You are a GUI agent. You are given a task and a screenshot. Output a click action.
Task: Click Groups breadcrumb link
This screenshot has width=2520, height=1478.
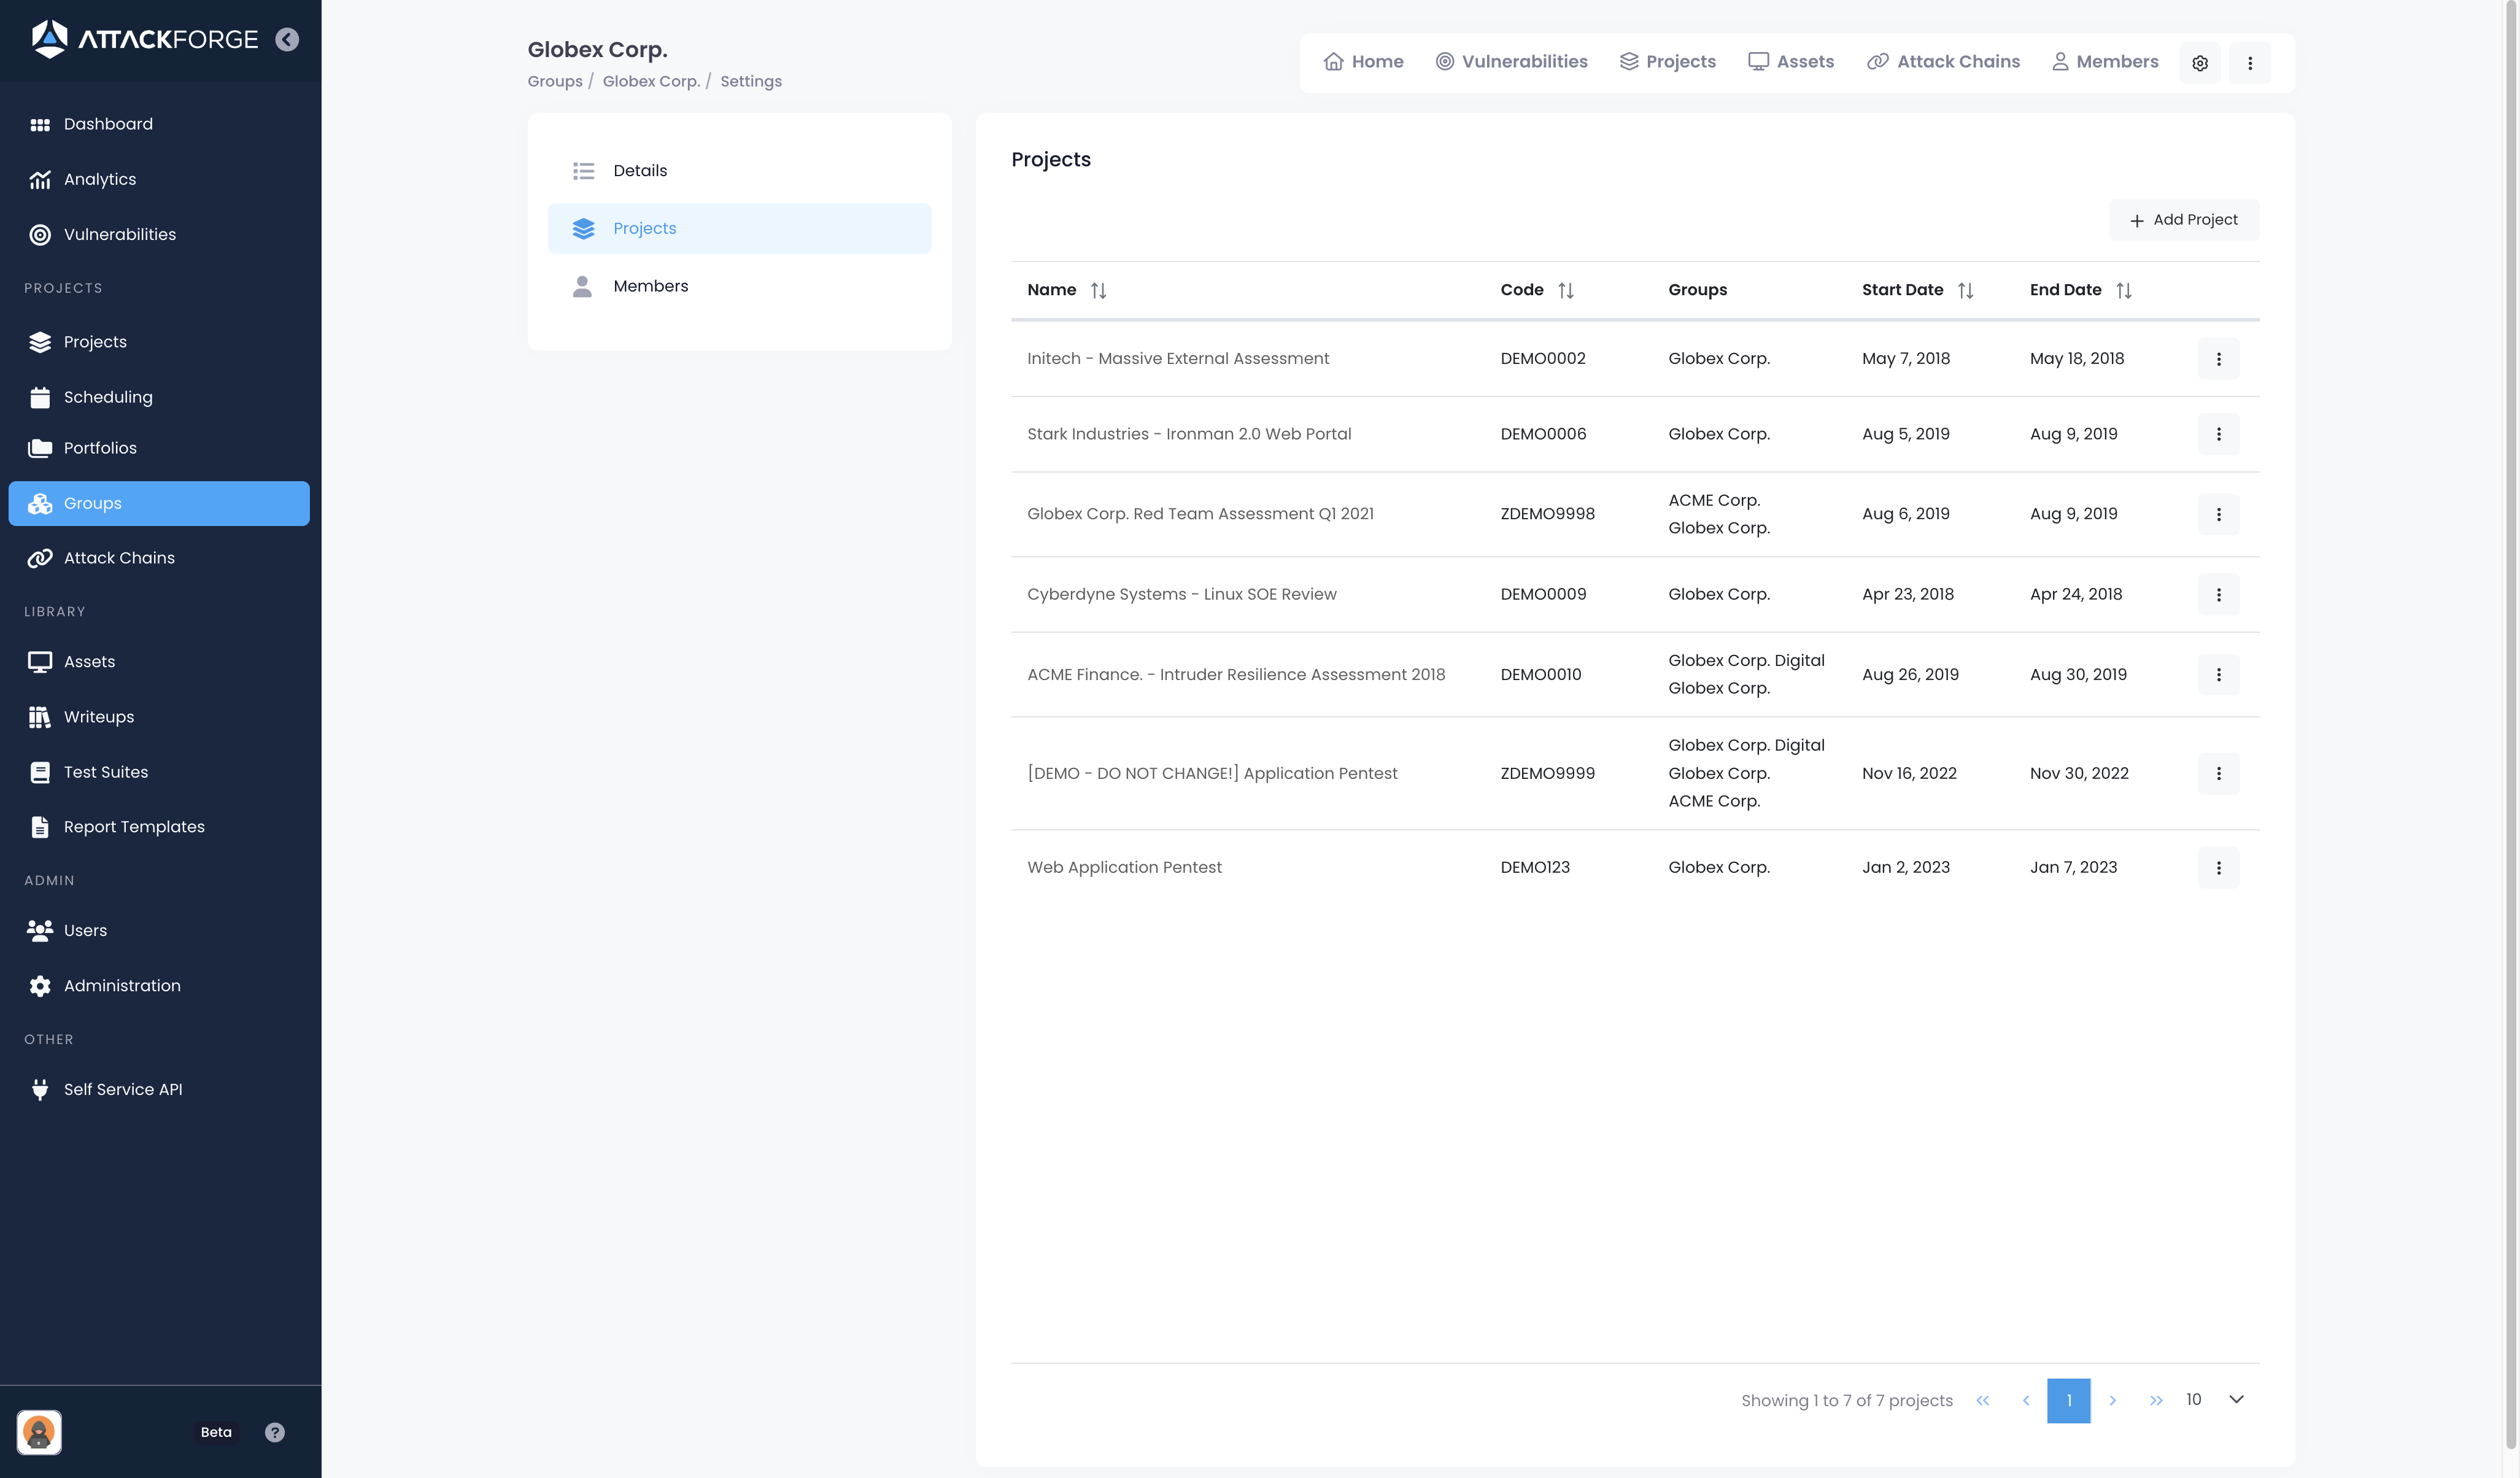pyautogui.click(x=555, y=81)
